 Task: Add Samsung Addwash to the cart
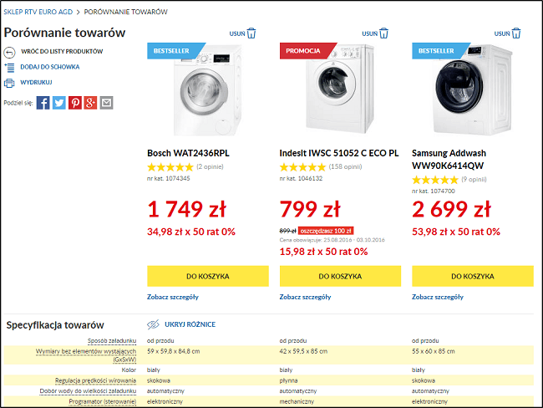tap(473, 276)
